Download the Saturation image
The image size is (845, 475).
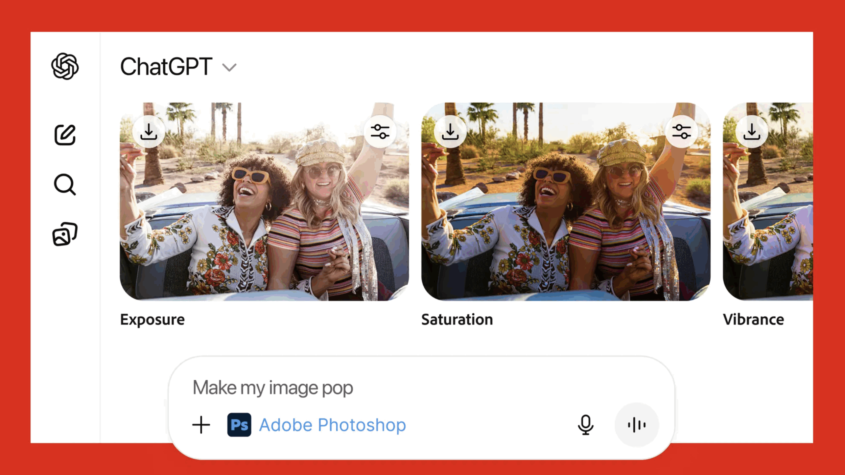pyautogui.click(x=450, y=132)
